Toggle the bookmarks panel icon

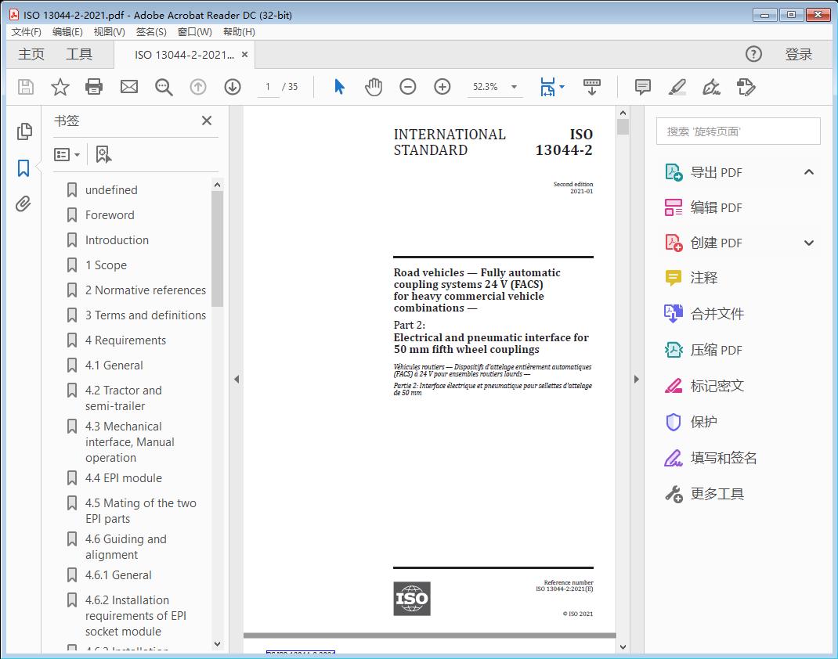23,167
